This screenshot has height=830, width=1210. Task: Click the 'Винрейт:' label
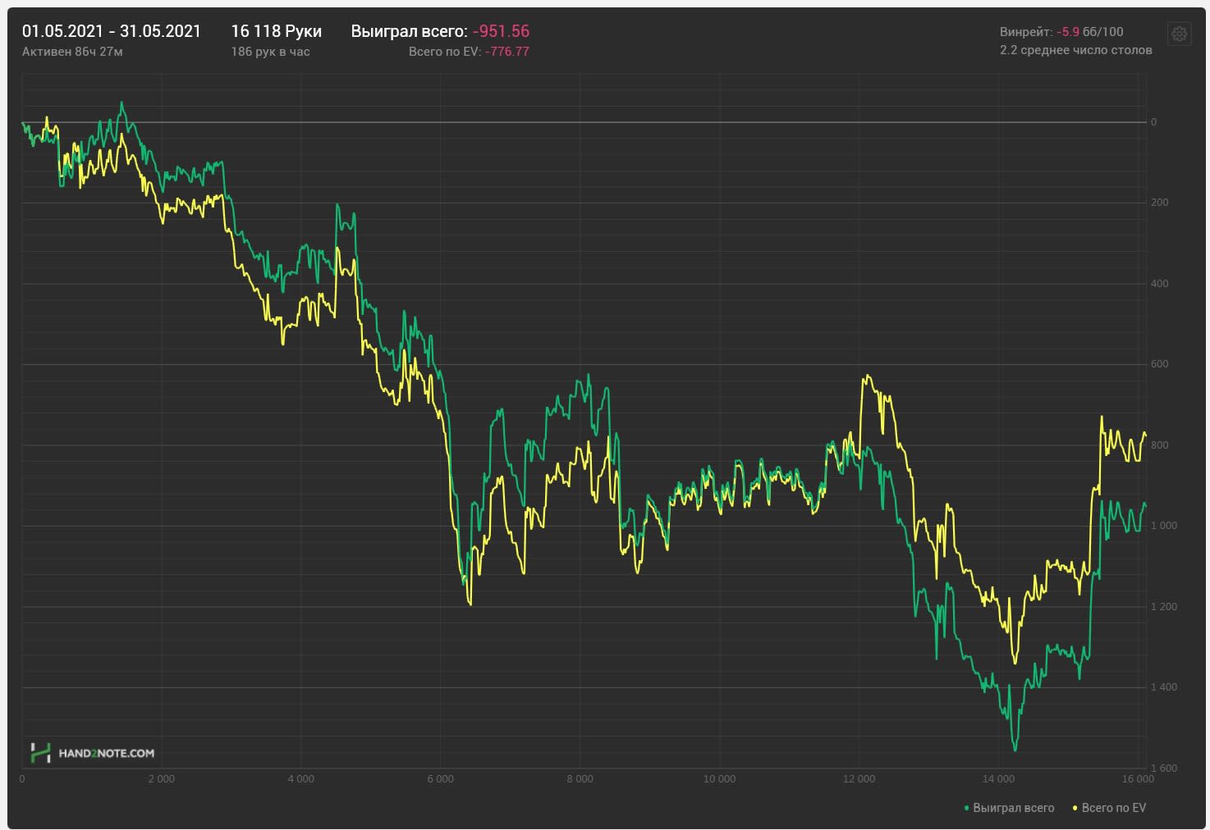[x=1026, y=31]
